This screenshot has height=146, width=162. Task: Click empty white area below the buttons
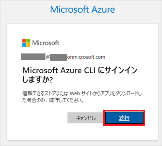click(82, 133)
